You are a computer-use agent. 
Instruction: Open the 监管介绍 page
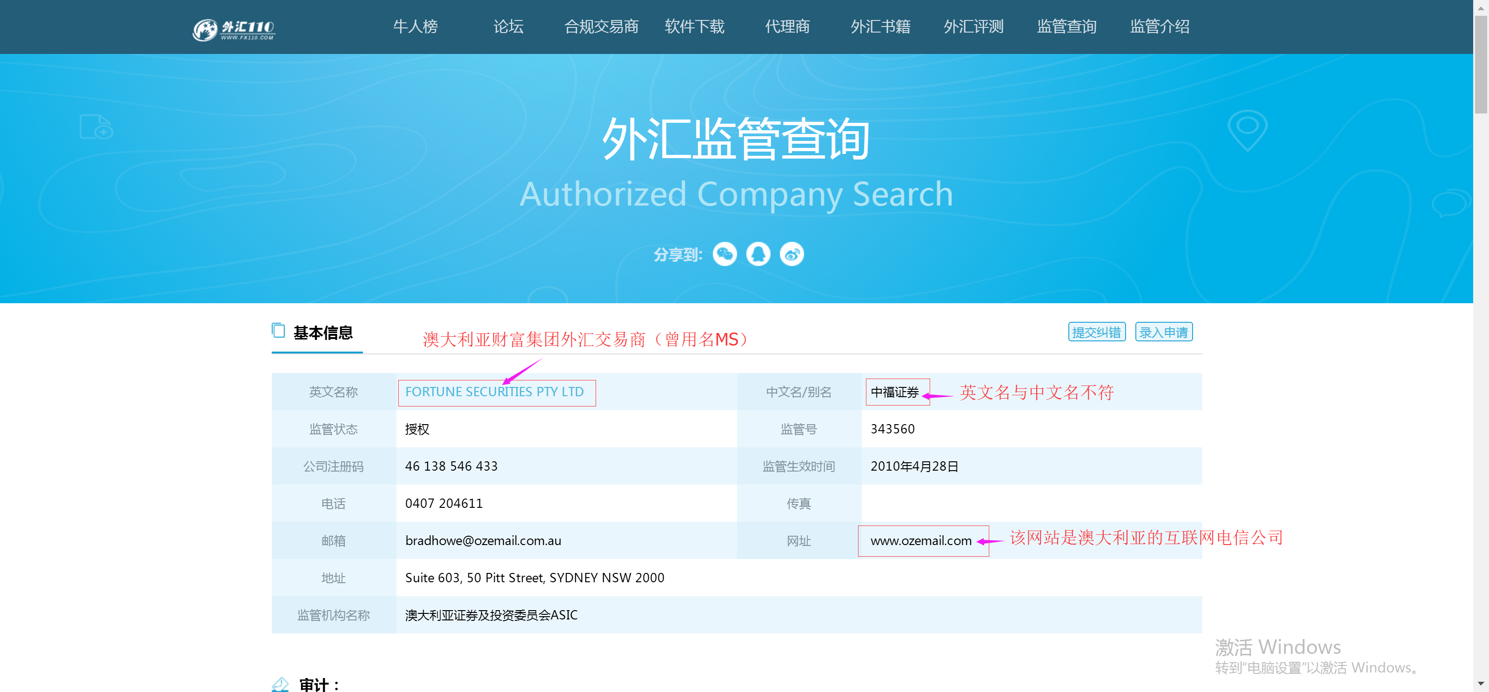point(1160,27)
